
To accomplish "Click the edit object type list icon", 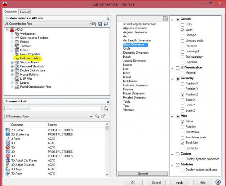I will point(165,18).
